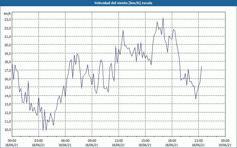Click the 13,0 y-axis value
The image size is (237, 148).
(7, 104)
